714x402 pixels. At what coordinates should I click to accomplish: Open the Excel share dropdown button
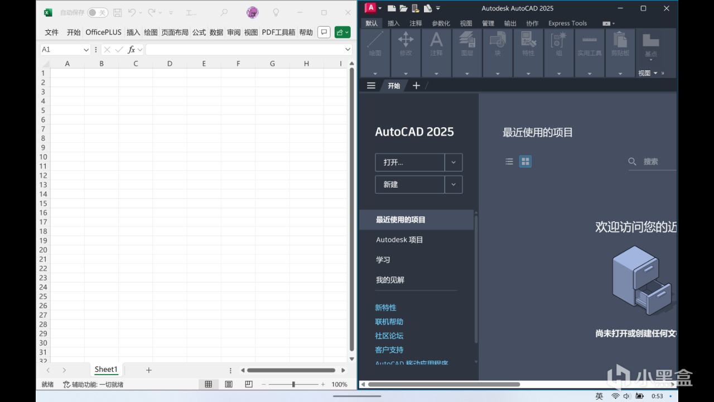342,32
